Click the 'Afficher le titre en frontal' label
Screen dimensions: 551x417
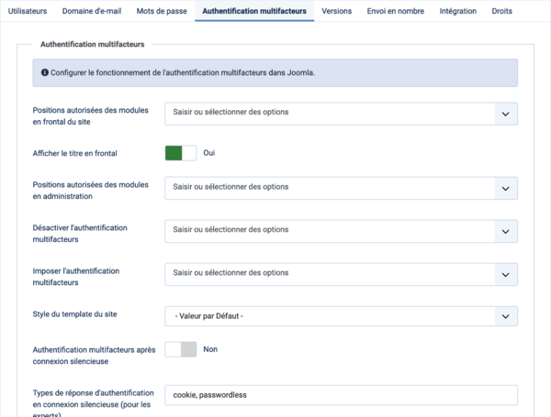[x=75, y=153]
